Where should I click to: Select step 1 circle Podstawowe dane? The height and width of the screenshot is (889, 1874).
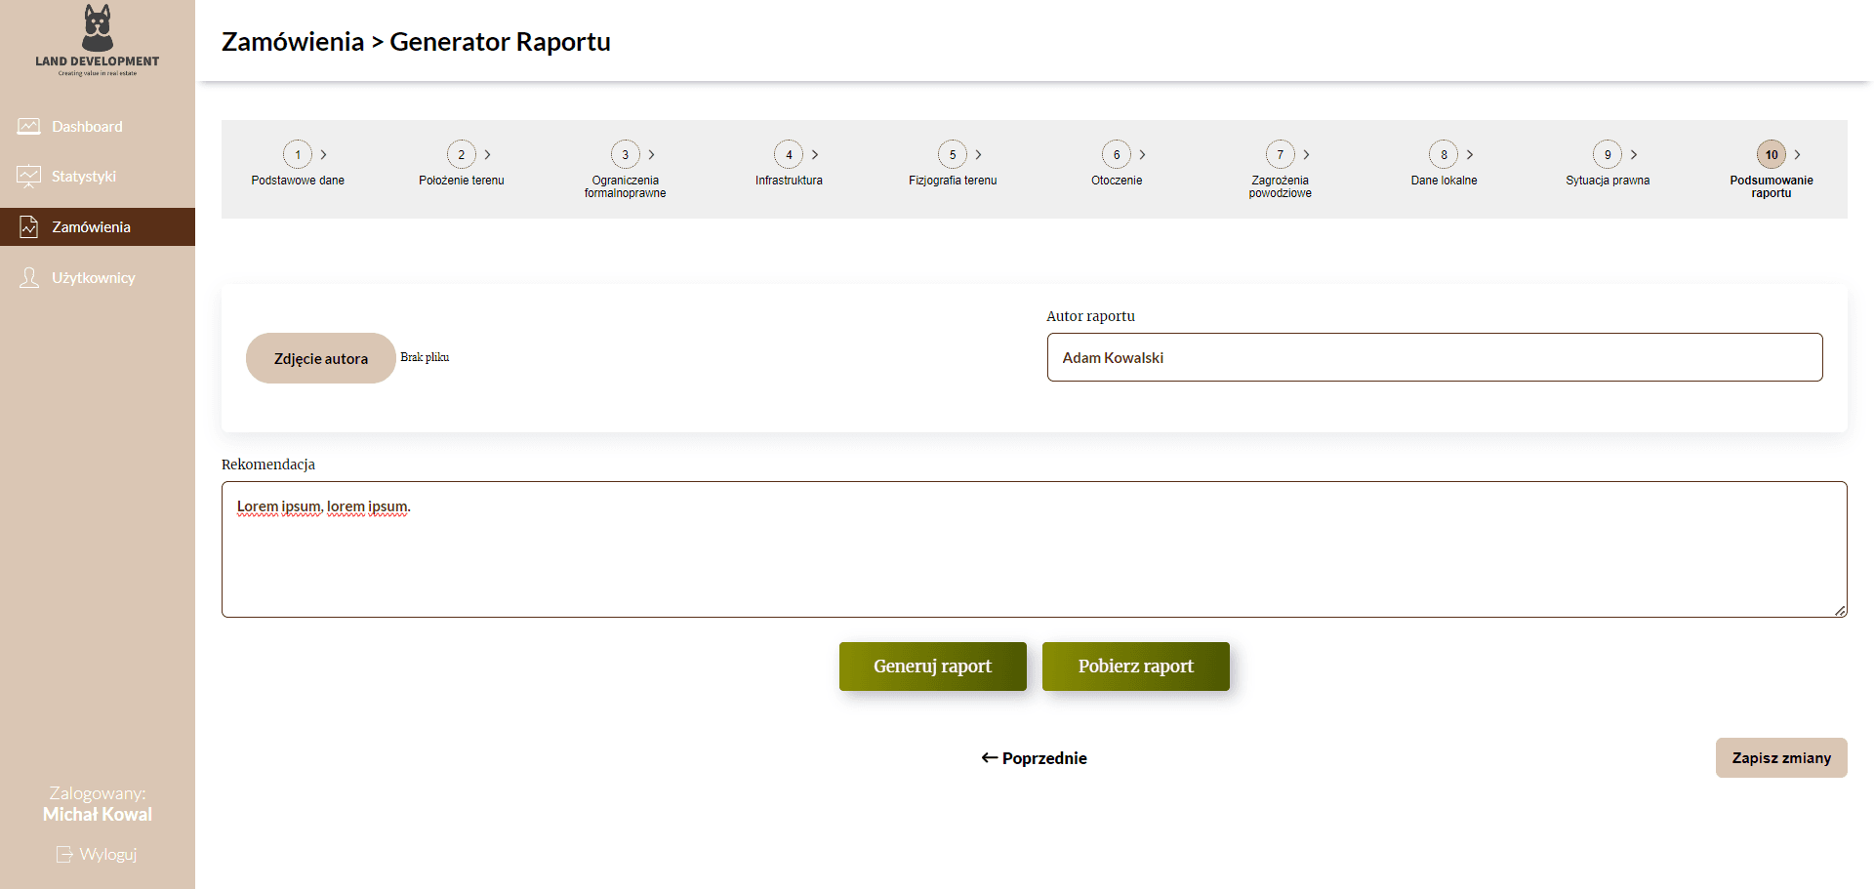coord(298,154)
